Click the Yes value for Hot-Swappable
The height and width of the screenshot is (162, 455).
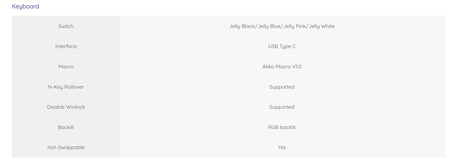tap(282, 147)
